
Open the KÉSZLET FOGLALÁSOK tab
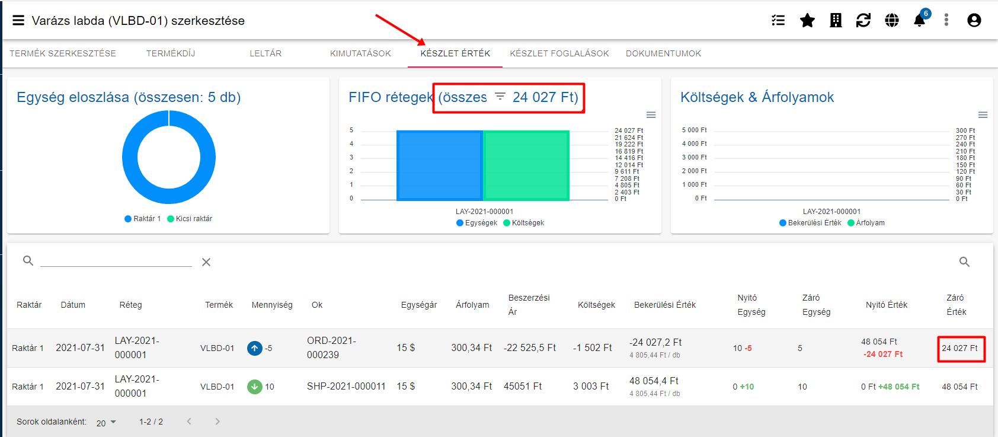coord(559,53)
